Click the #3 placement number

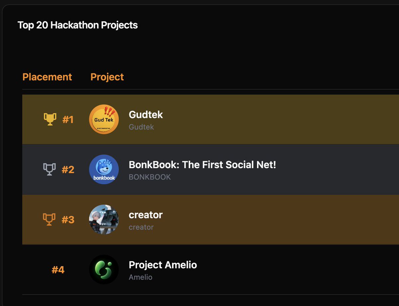pos(68,220)
